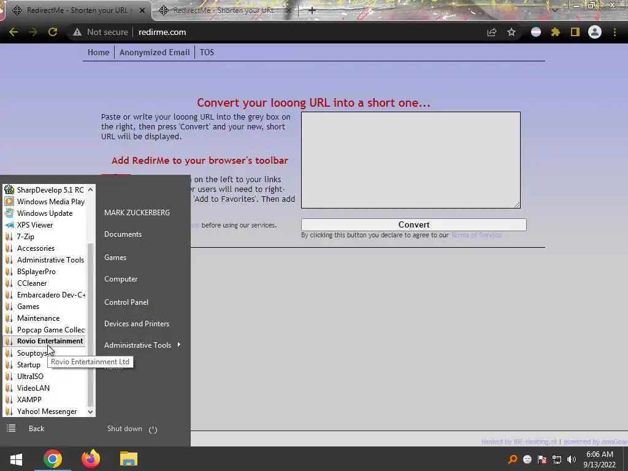This screenshot has width=628, height=471.
Task: Reload the redirme.com page
Action: (x=53, y=32)
